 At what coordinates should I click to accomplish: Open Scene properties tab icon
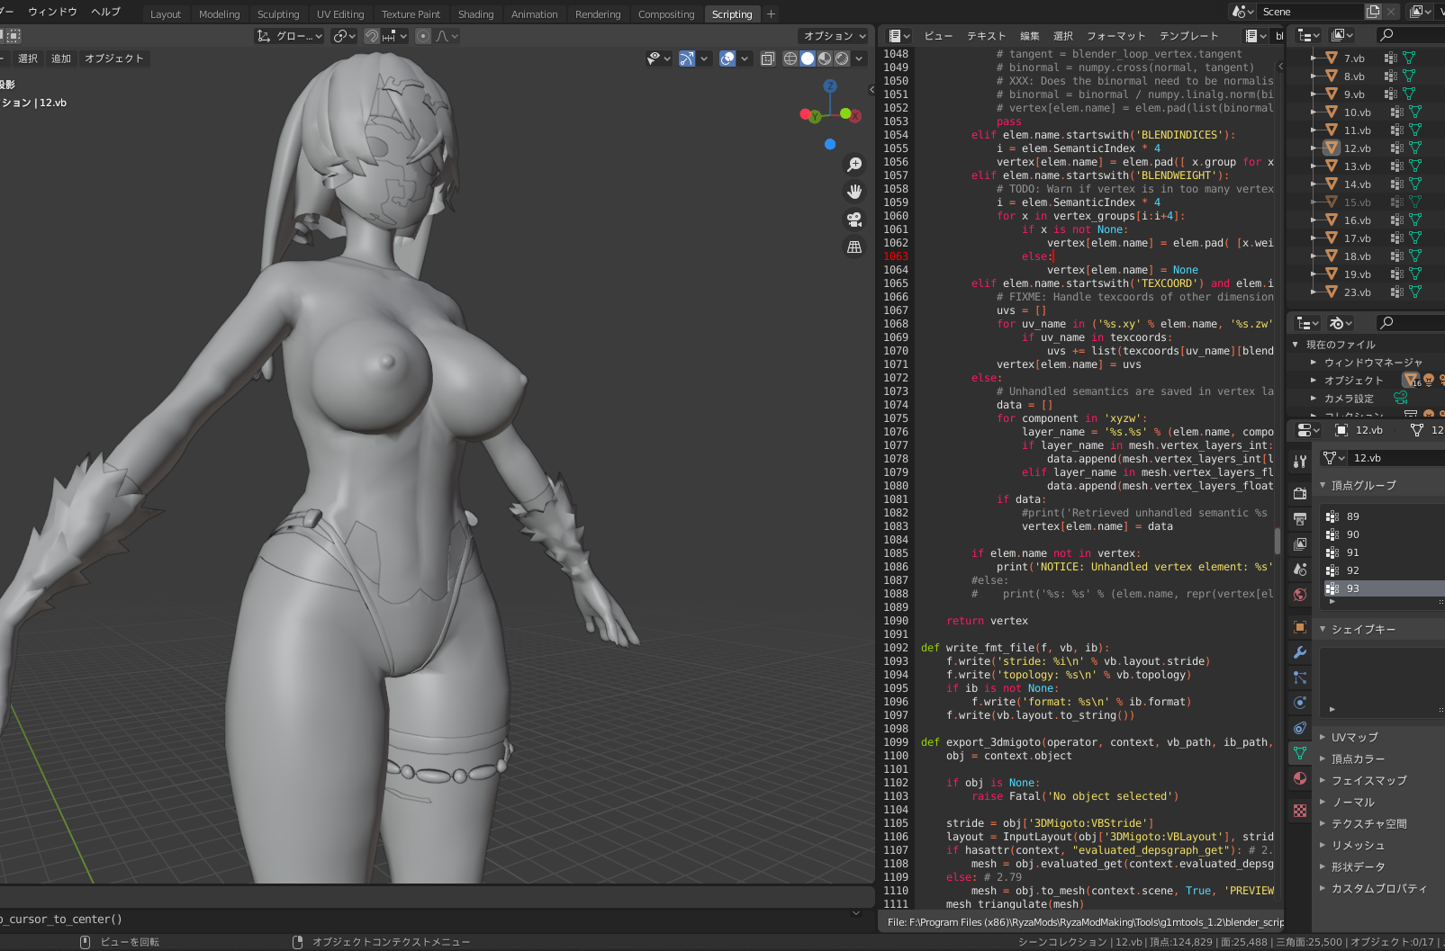[1299, 570]
